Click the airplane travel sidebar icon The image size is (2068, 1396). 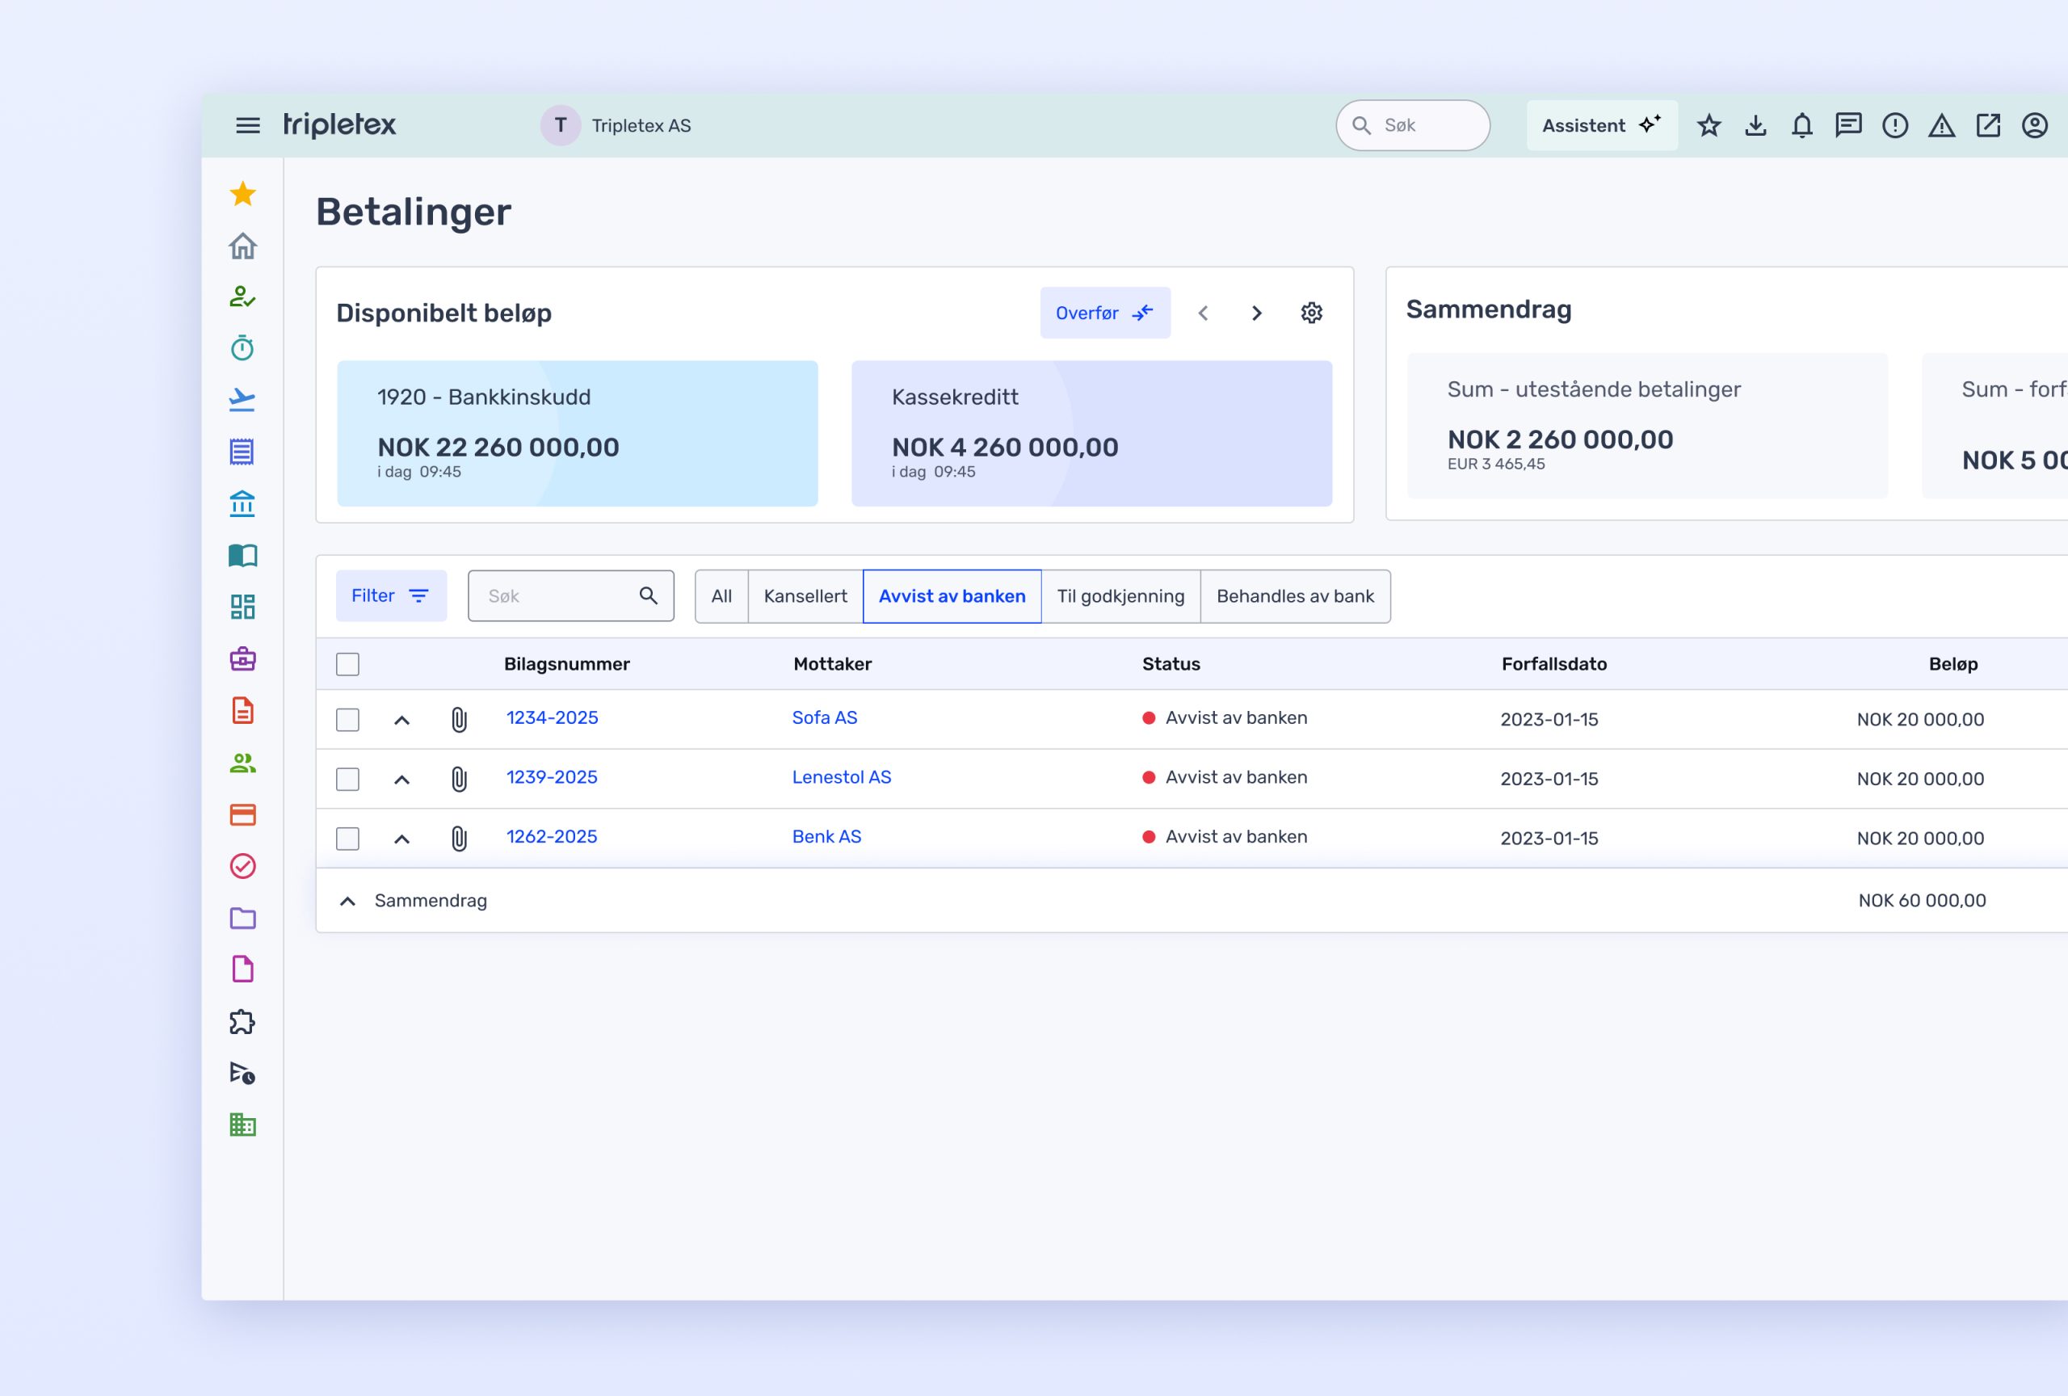(x=242, y=400)
